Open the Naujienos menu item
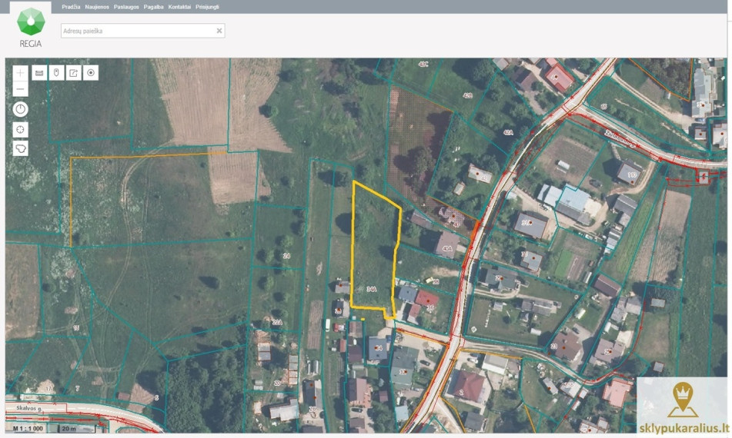 click(97, 7)
